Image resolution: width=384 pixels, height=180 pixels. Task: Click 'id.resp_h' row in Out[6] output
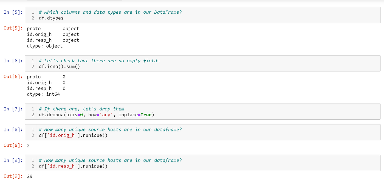46,88
